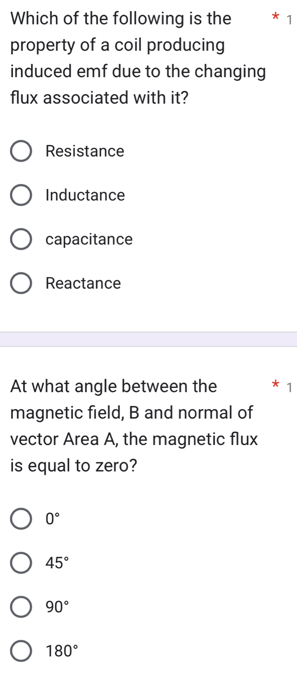Image resolution: width=297 pixels, height=692 pixels.
Task: Click the Resistance option label text
Action: [85, 151]
